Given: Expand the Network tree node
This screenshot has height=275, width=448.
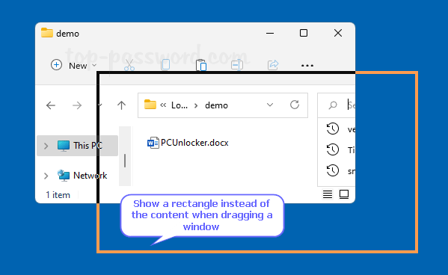Looking at the screenshot, I should pyautogui.click(x=46, y=176).
